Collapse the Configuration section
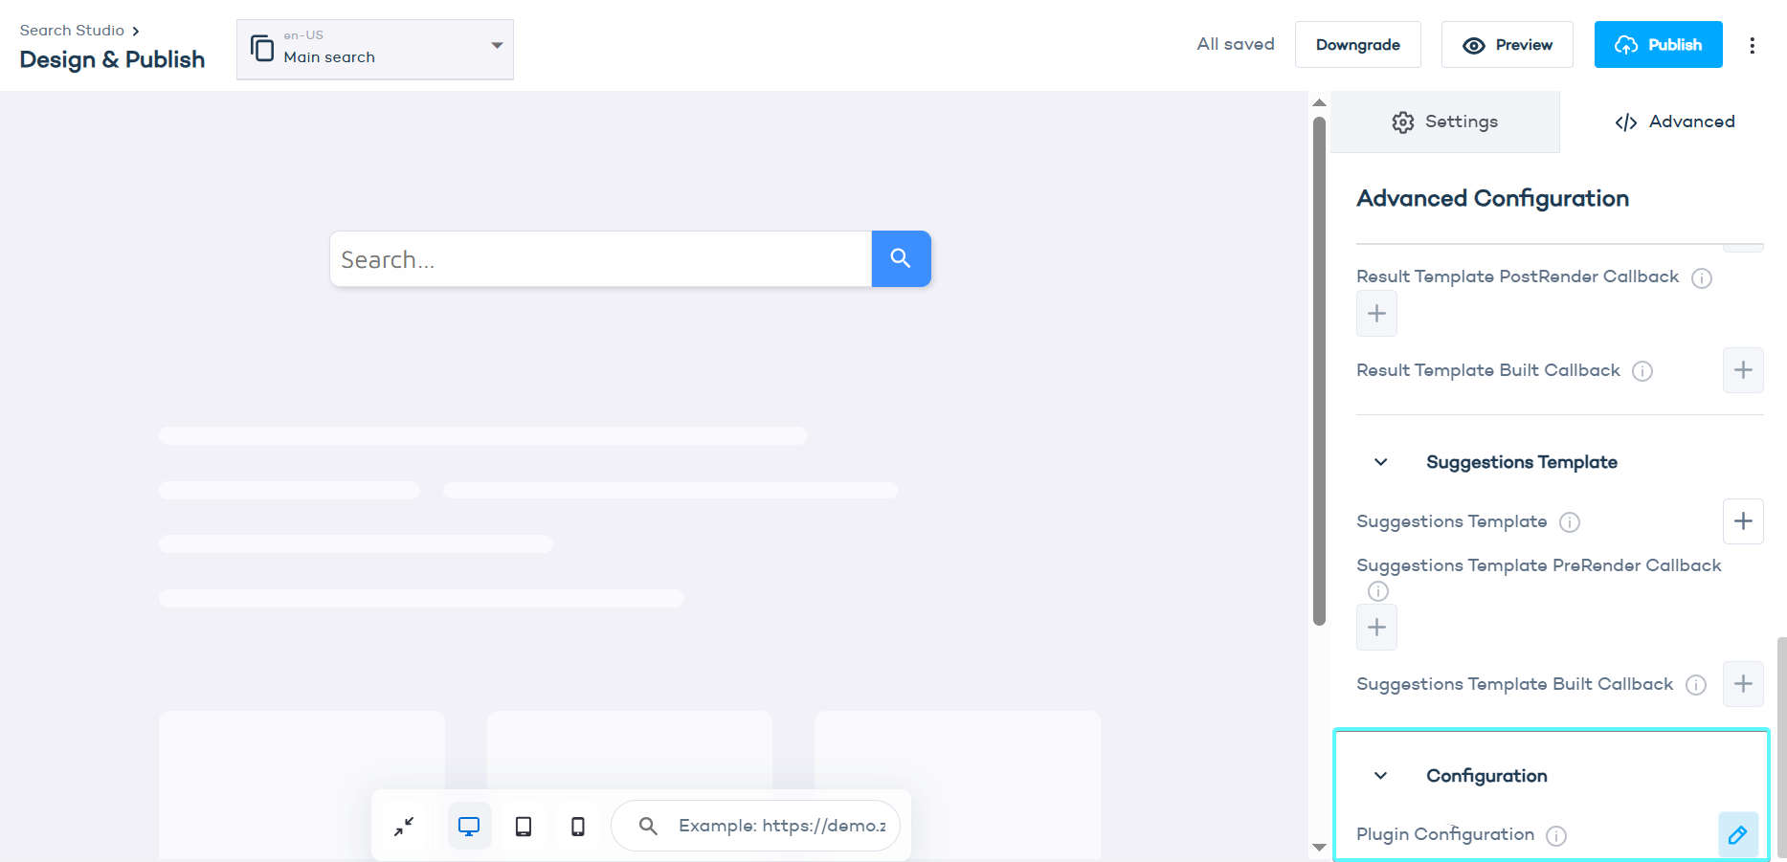Screen dimensions: 1787x862 (1380, 776)
